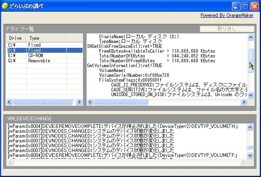261x177 pixels.
Task: Click the SHGetDiskFreeSpaceEx():ret=TRUE line
Action: click(x=124, y=46)
